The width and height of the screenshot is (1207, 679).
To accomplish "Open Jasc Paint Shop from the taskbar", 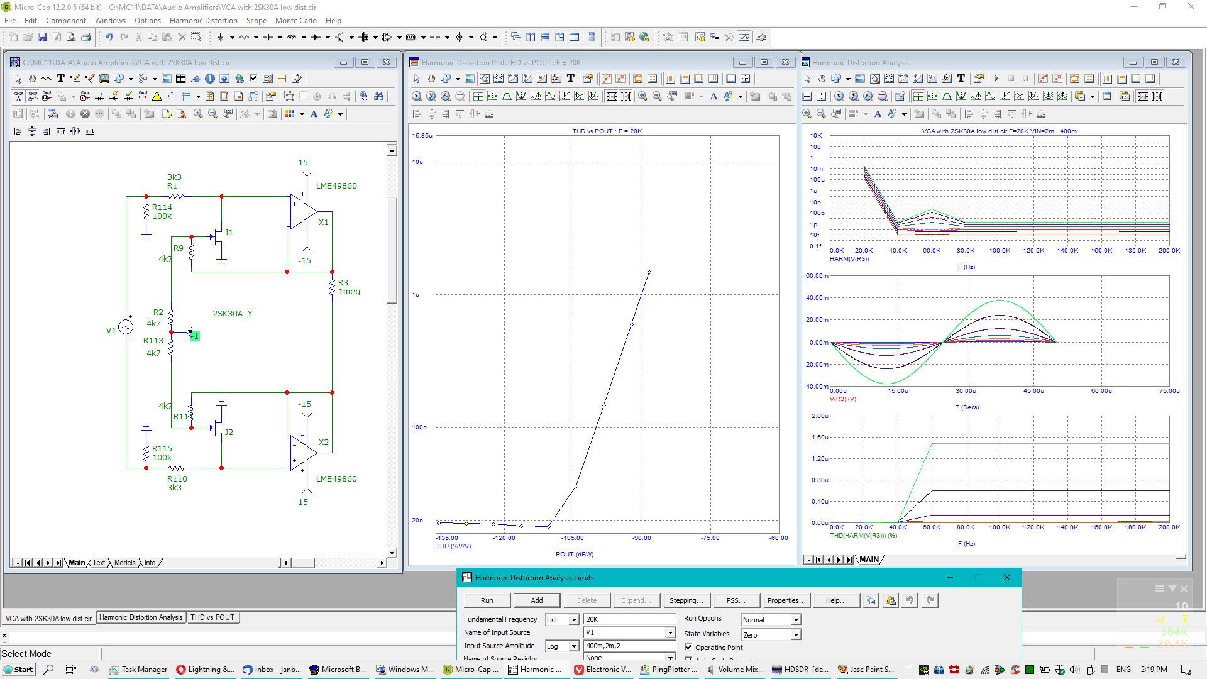I will click(866, 670).
